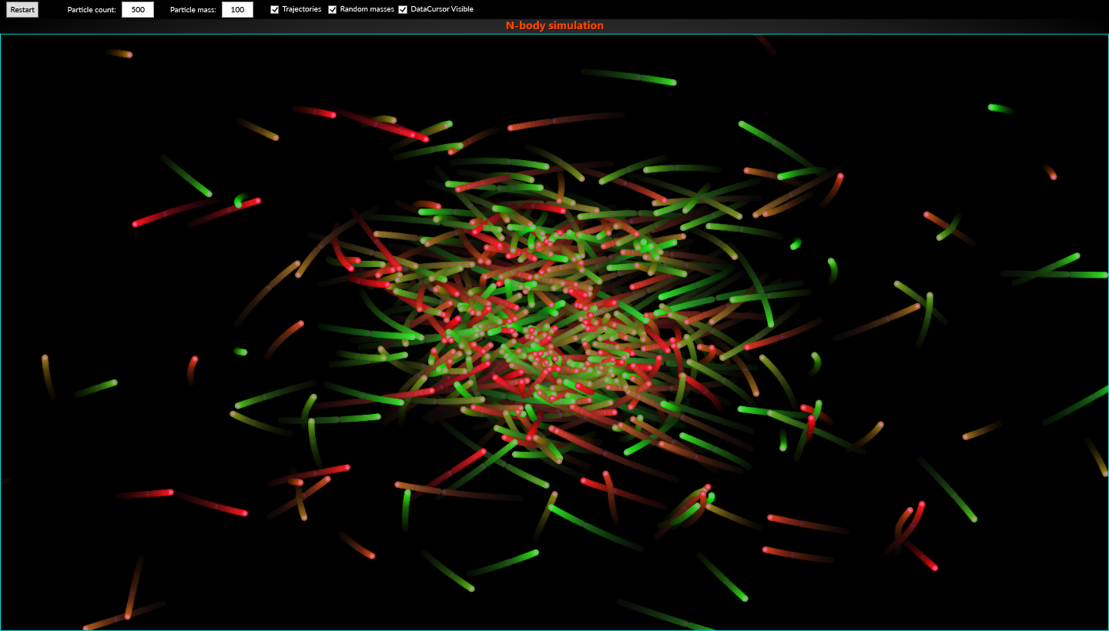
Task: Click the Restart button
Action: click(x=22, y=10)
